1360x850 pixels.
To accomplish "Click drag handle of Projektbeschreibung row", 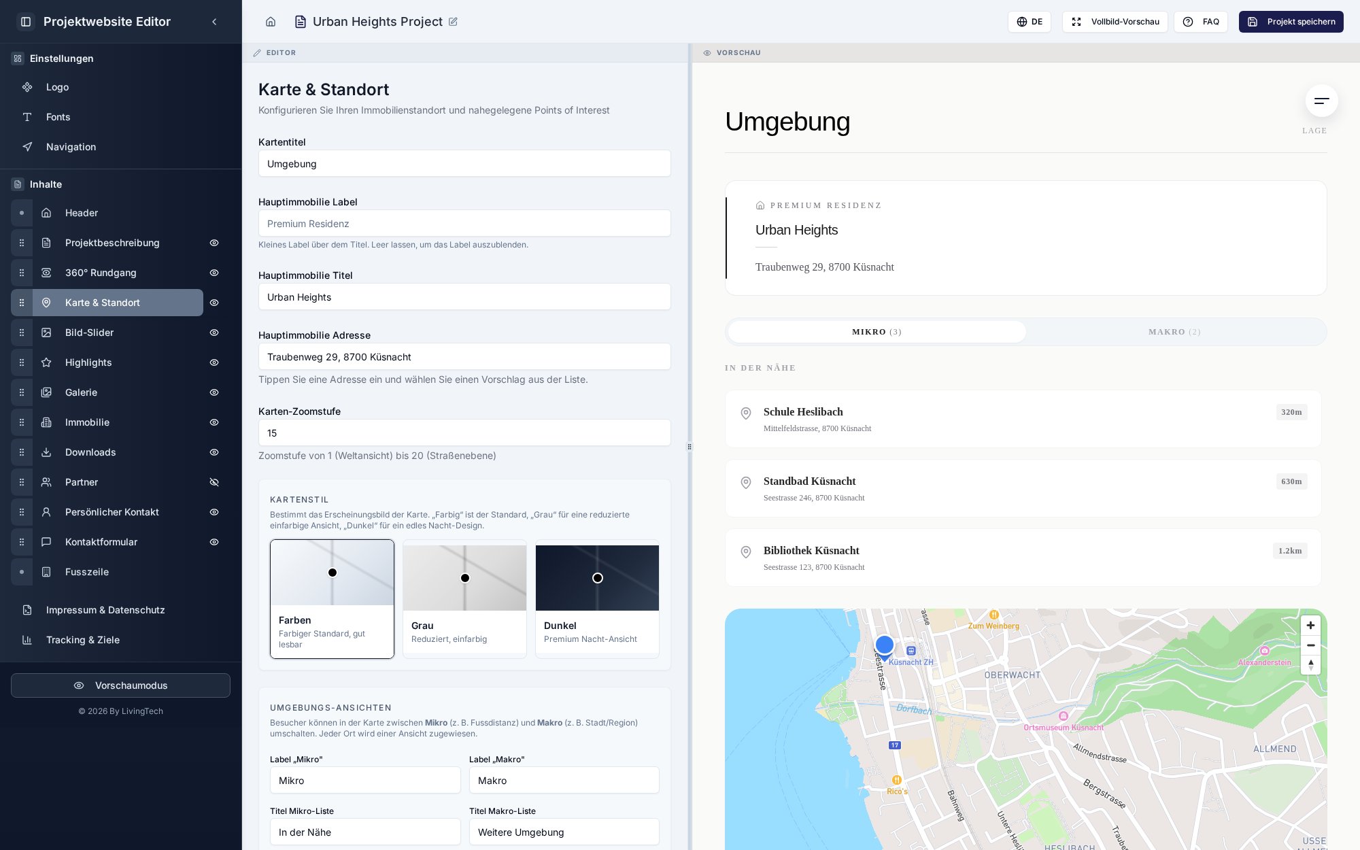I will [22, 243].
